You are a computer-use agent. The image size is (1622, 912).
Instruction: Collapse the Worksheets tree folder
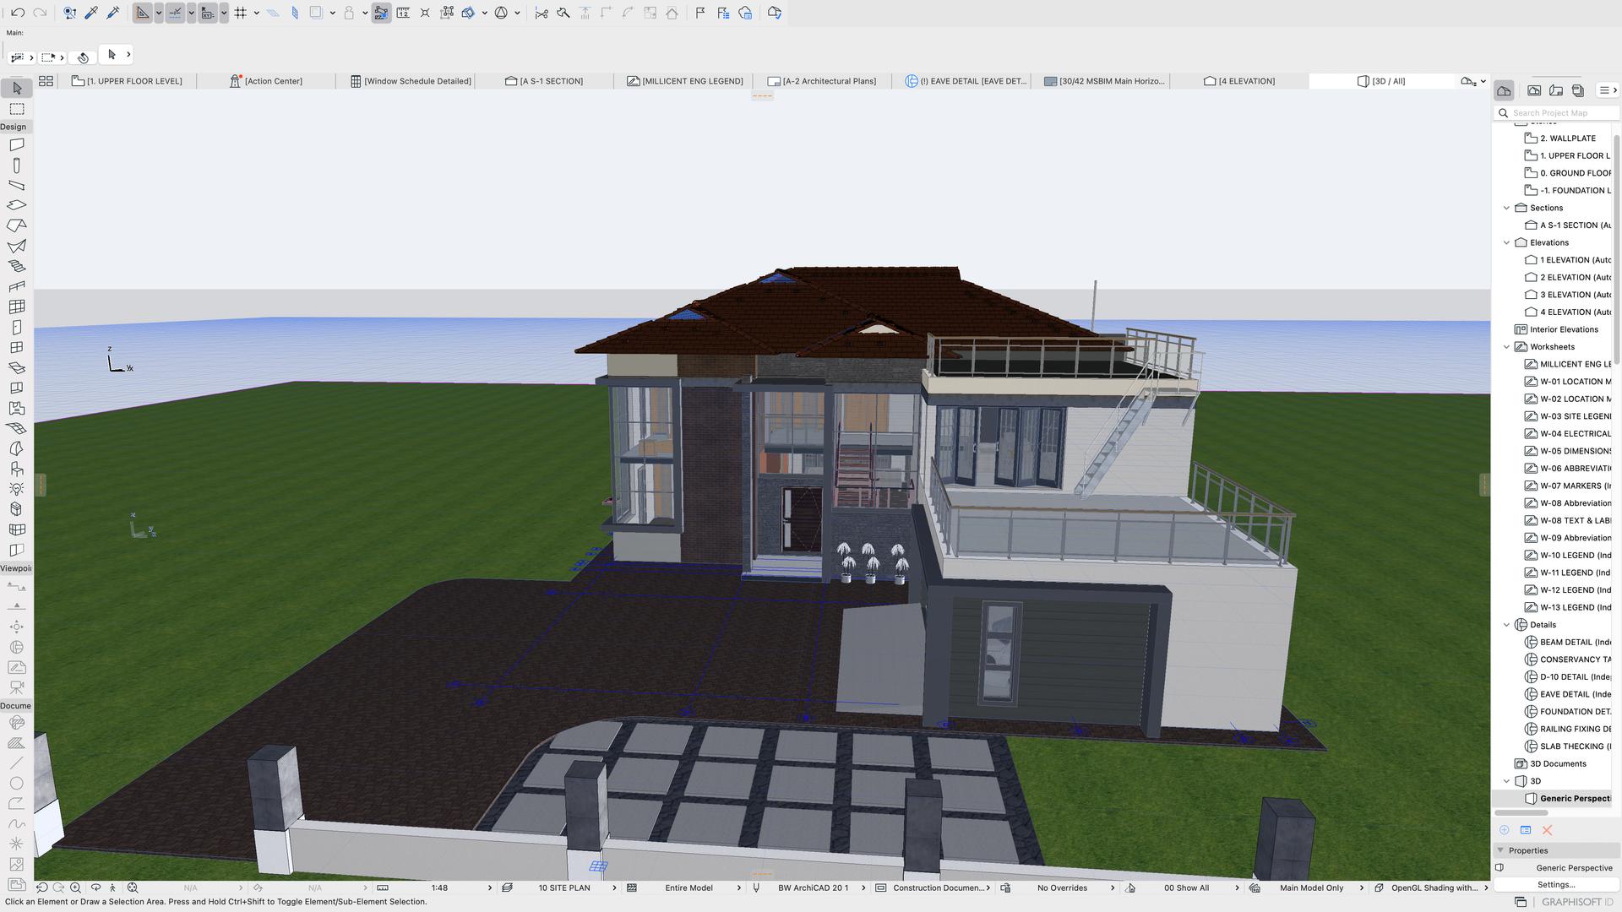coord(1506,347)
